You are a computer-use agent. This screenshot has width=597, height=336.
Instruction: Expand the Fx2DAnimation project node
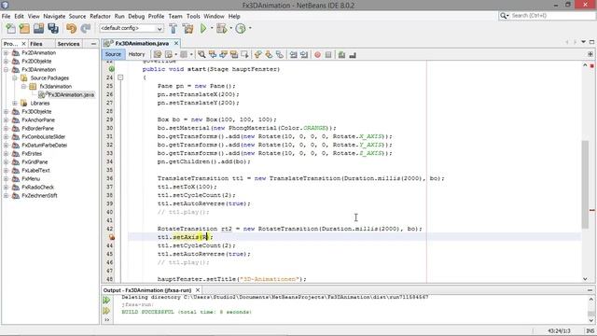click(x=6, y=53)
